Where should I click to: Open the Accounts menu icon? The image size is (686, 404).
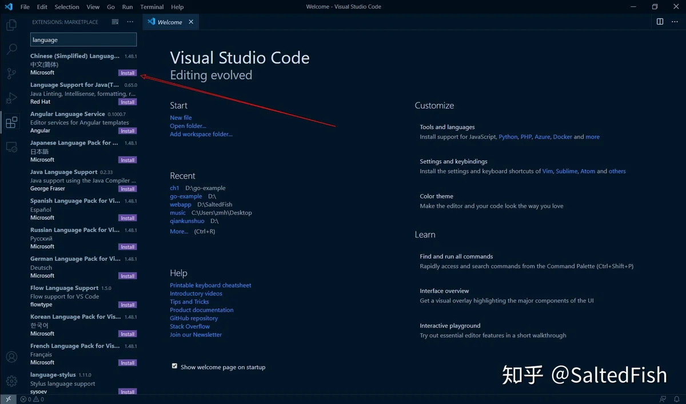coord(11,357)
